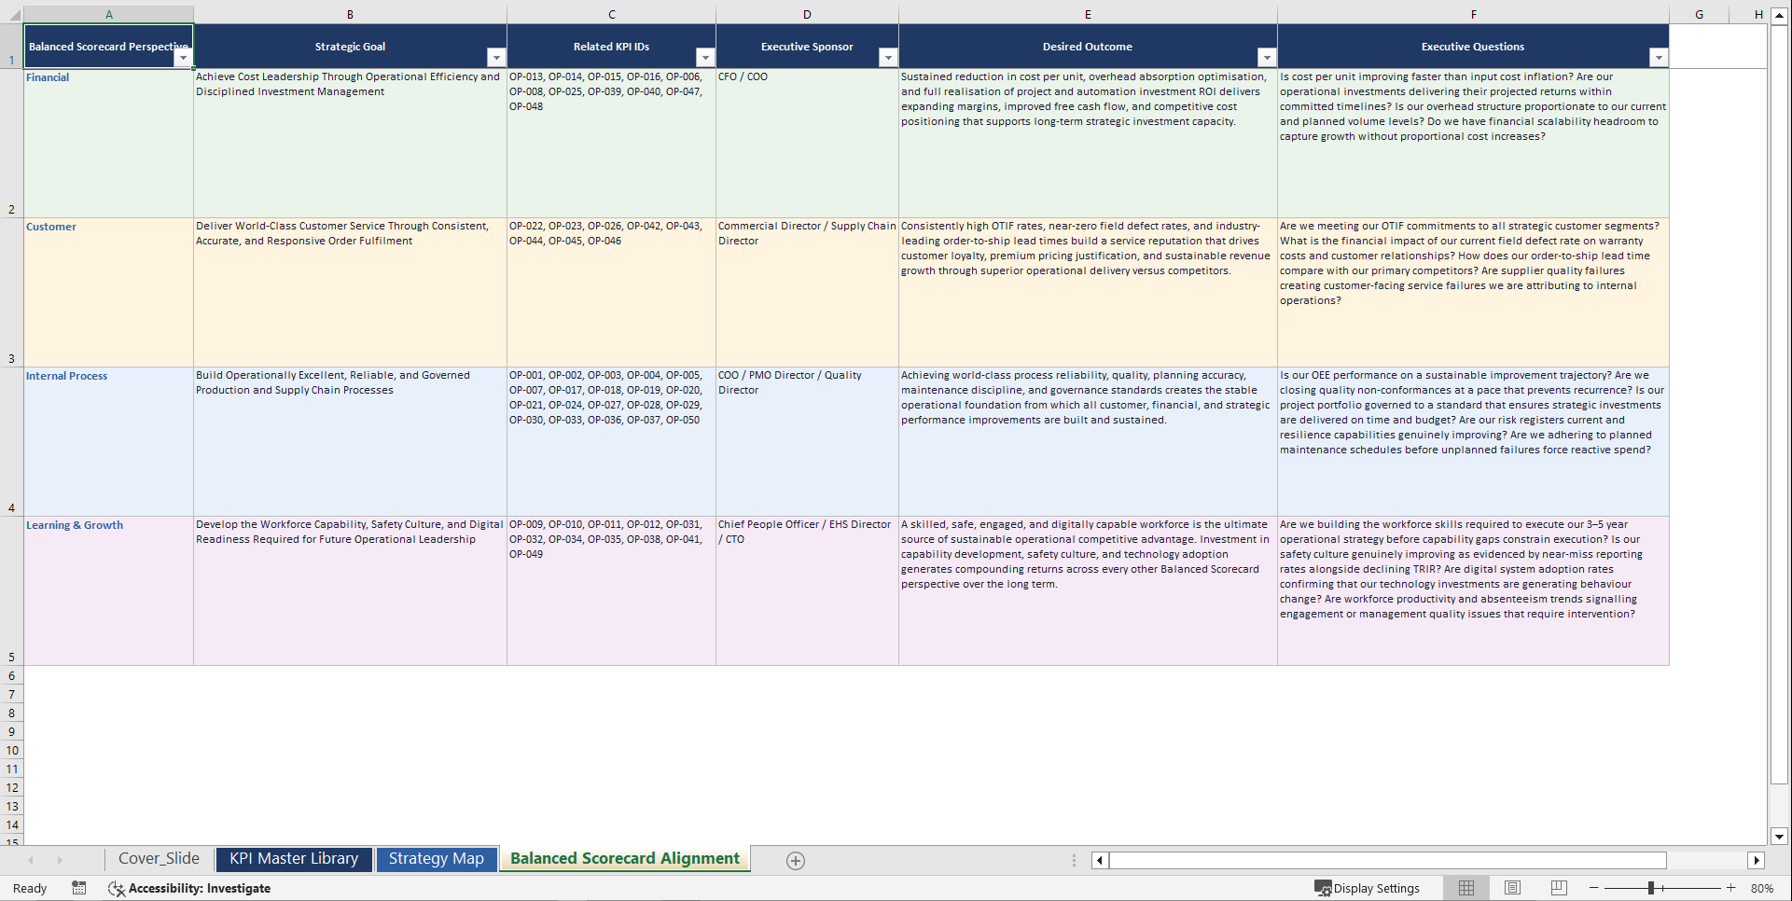Click the 80% zoom level
The image size is (1792, 901).
coord(1762,888)
